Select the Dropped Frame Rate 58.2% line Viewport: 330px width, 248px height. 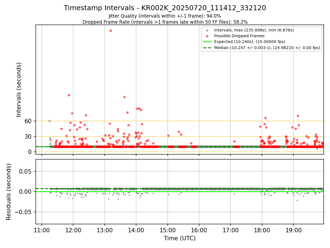[x=165, y=22]
